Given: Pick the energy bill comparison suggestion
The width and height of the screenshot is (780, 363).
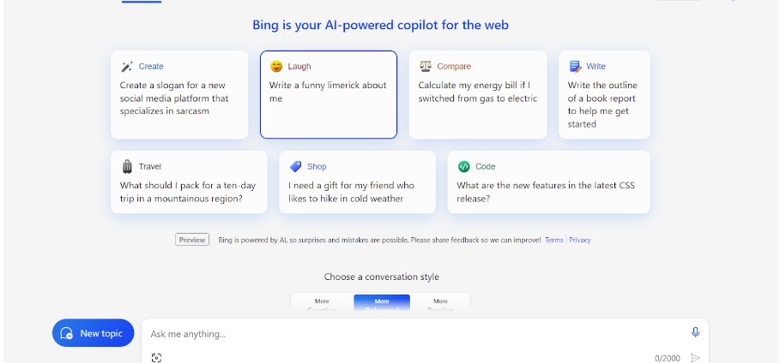Looking at the screenshot, I should coord(477,94).
